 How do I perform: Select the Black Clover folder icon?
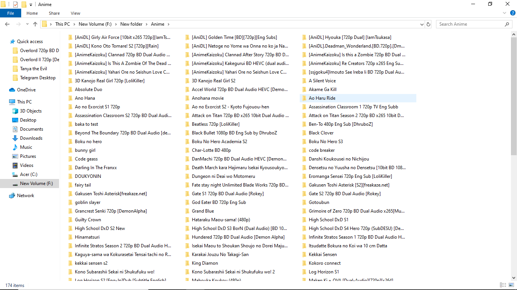coord(305,133)
